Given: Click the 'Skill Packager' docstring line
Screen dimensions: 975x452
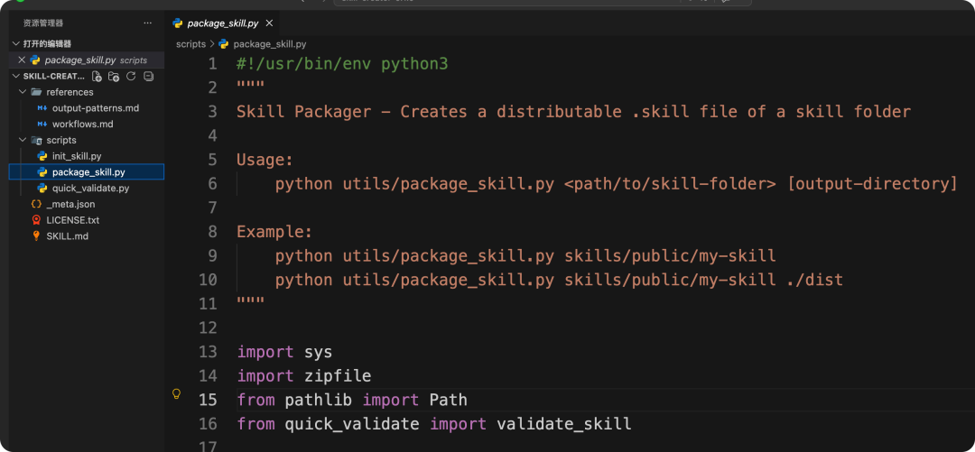Looking at the screenshot, I should [573, 112].
